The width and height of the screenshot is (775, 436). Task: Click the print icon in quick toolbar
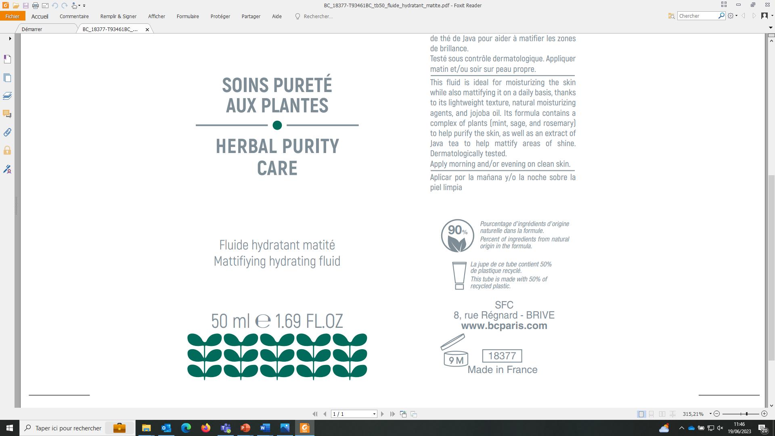click(x=36, y=6)
